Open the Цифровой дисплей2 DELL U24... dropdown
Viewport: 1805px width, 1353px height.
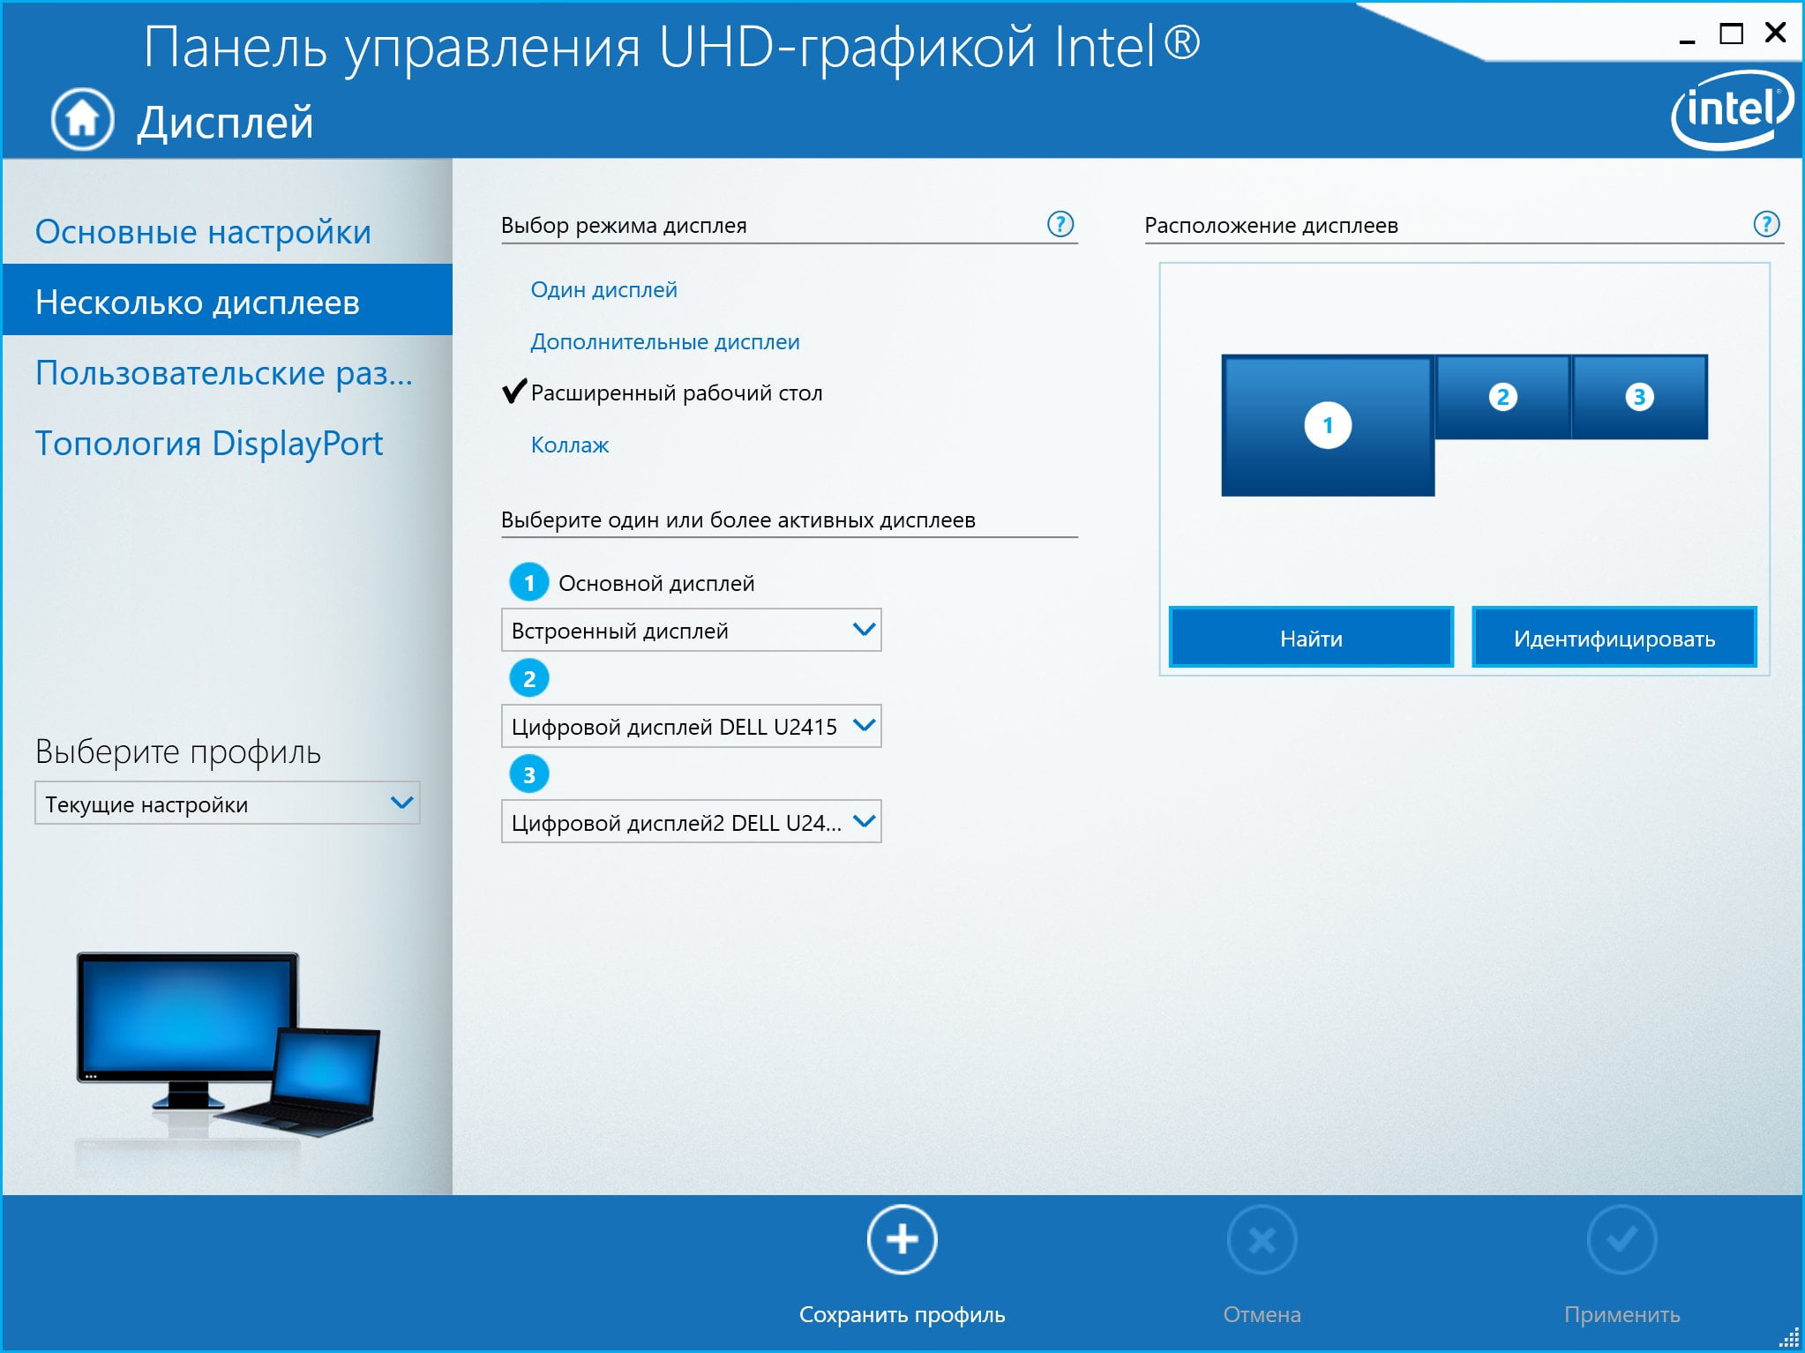(x=692, y=822)
